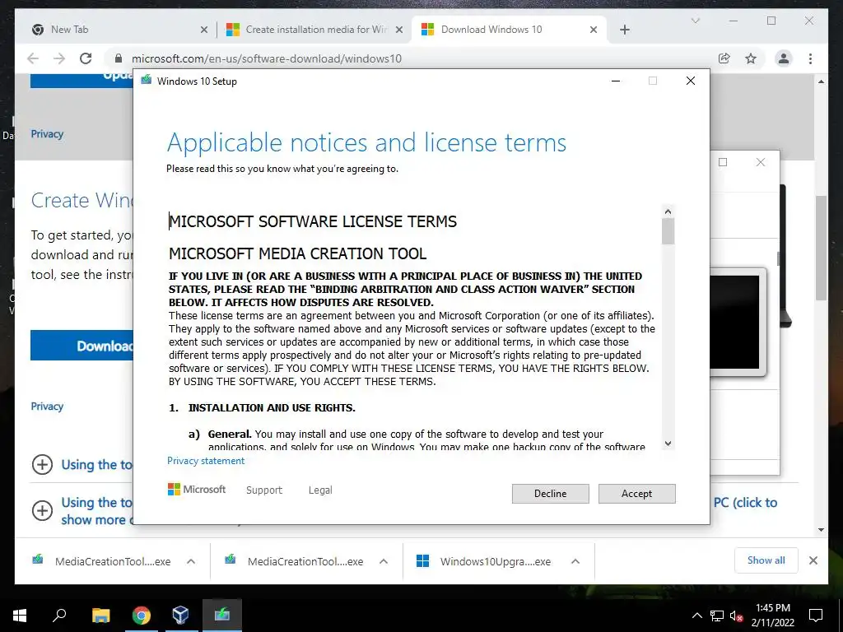This screenshot has width=843, height=632.
Task: Click the license text scrollbar thumb
Action: [668, 231]
